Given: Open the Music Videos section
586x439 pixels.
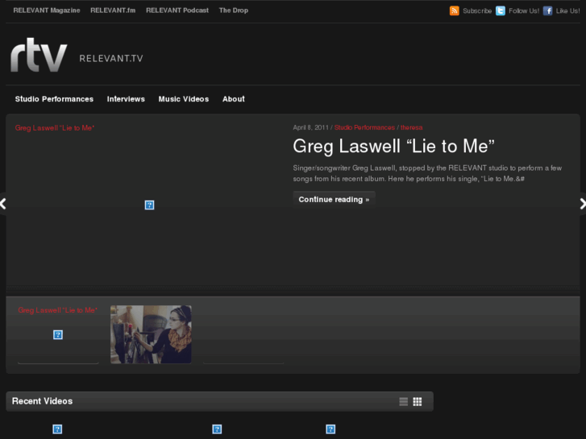Looking at the screenshot, I should coord(184,99).
